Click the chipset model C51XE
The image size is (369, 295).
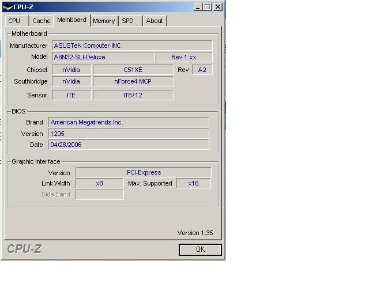(133, 70)
